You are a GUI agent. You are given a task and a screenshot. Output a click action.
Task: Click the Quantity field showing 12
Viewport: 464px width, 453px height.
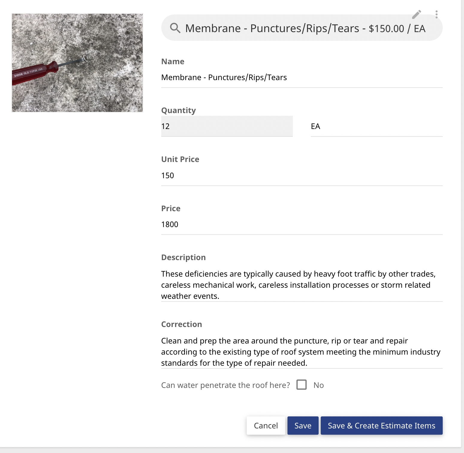point(227,126)
